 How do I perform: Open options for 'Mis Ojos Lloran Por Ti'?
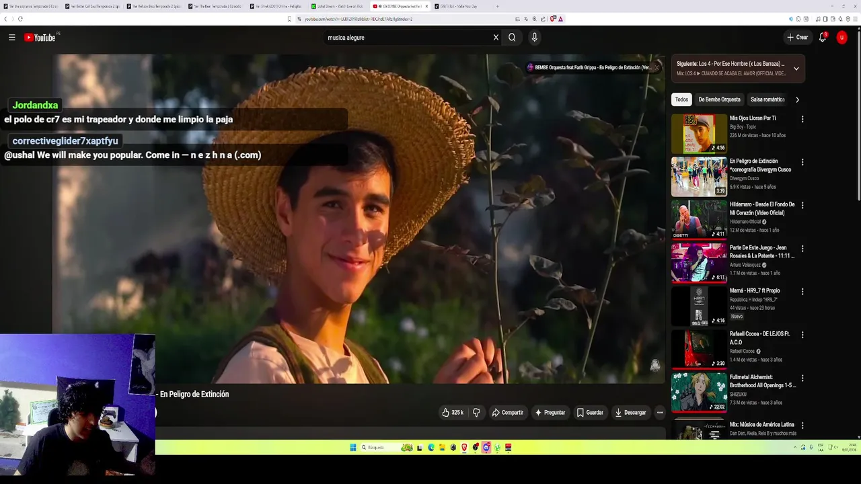coord(802,119)
